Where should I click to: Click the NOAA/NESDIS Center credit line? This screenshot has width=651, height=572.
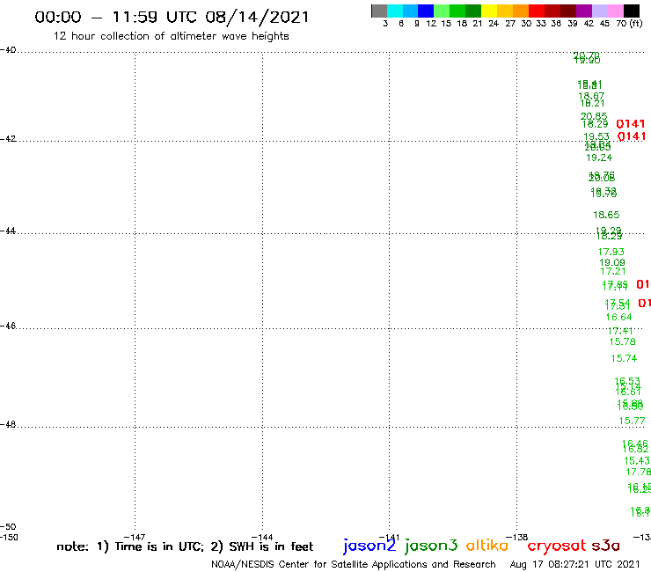click(354, 564)
